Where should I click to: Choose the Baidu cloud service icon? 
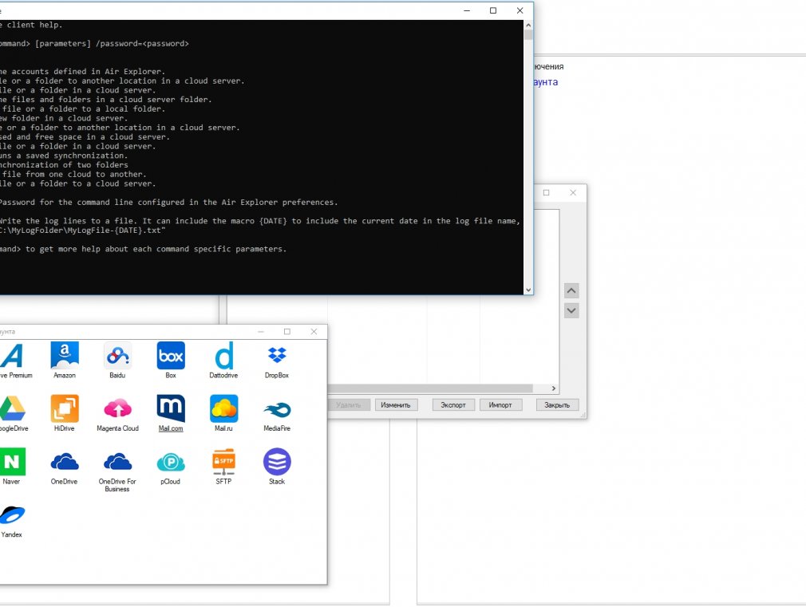pyautogui.click(x=118, y=356)
